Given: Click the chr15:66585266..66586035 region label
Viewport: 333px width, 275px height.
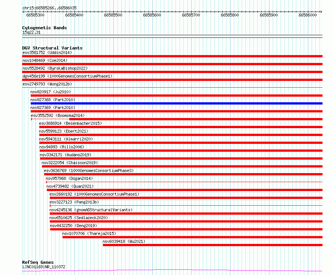Looking at the screenshot, I should coord(49,8).
